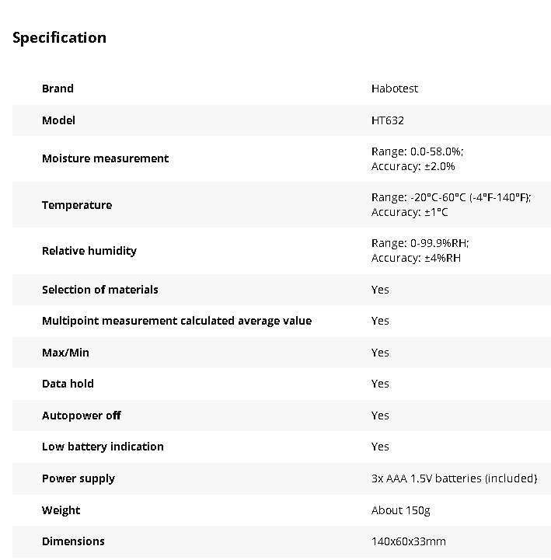
Task: Click the Yes value for Data hold
Action: (380, 384)
